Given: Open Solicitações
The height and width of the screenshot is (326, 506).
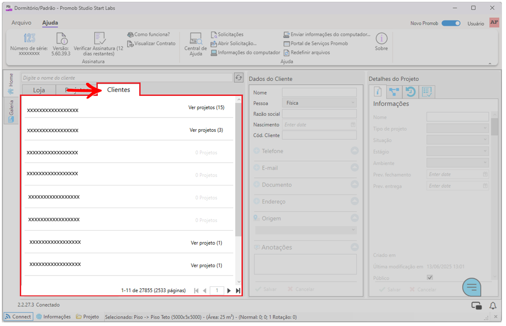Looking at the screenshot, I should pos(227,34).
